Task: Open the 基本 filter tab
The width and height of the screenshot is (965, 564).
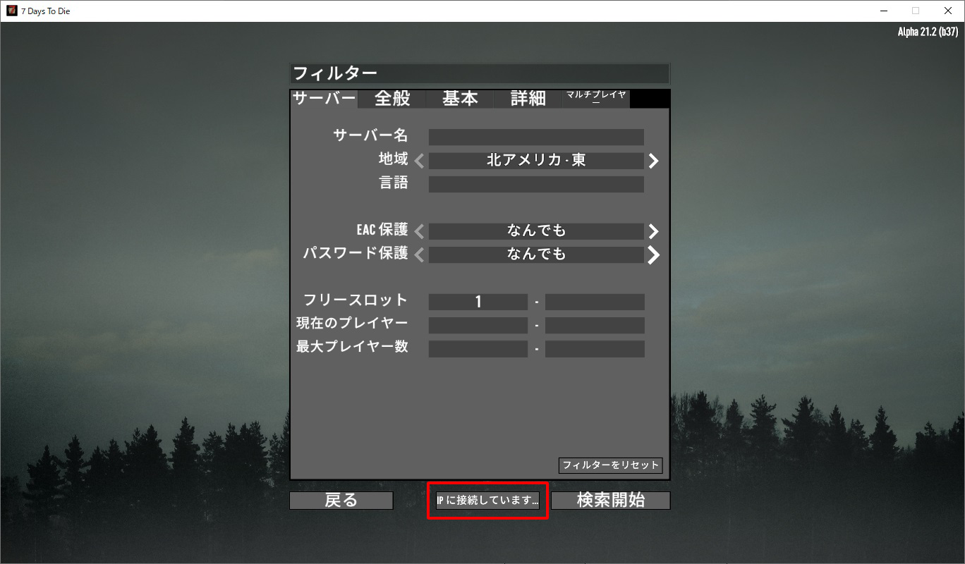Action: point(460,99)
